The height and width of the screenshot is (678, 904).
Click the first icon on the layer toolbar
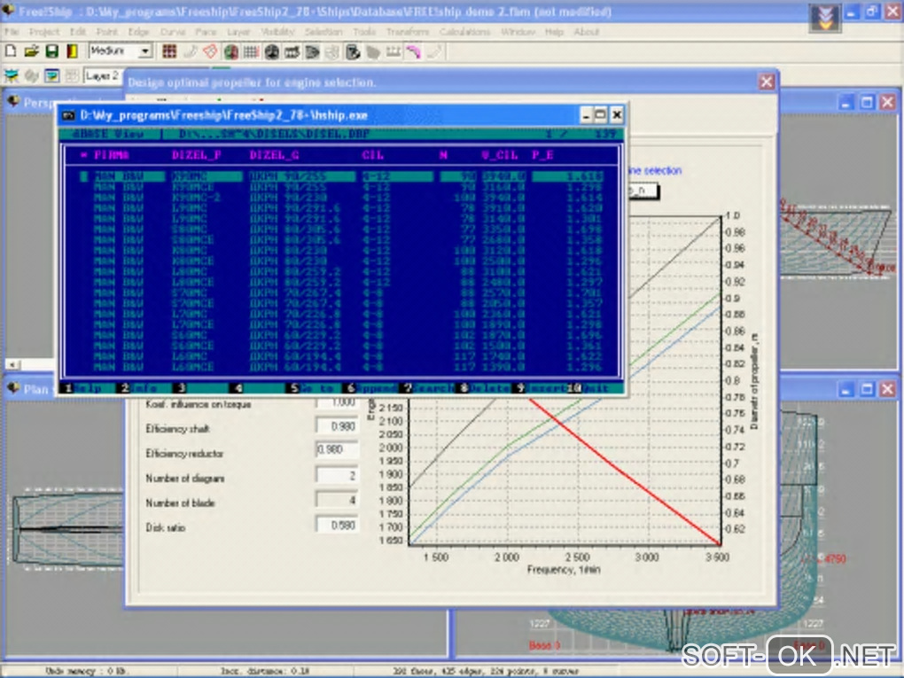[x=12, y=76]
